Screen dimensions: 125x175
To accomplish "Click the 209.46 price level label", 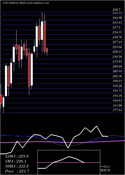I will (x=117, y=66).
